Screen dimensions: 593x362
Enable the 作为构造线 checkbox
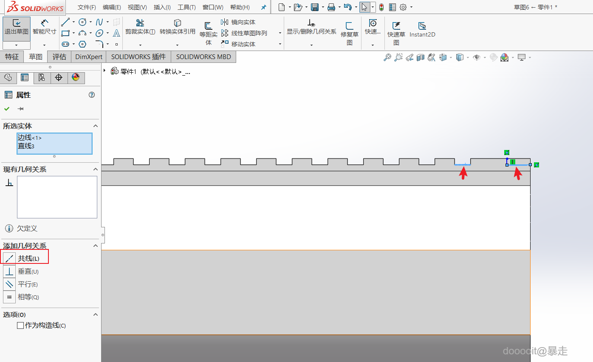click(20, 325)
